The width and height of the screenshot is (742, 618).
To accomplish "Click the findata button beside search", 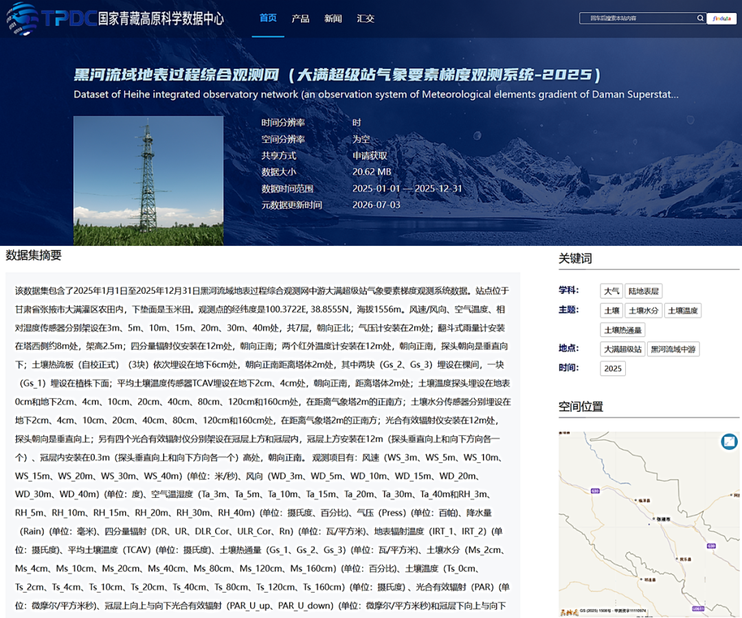I will pos(721,19).
